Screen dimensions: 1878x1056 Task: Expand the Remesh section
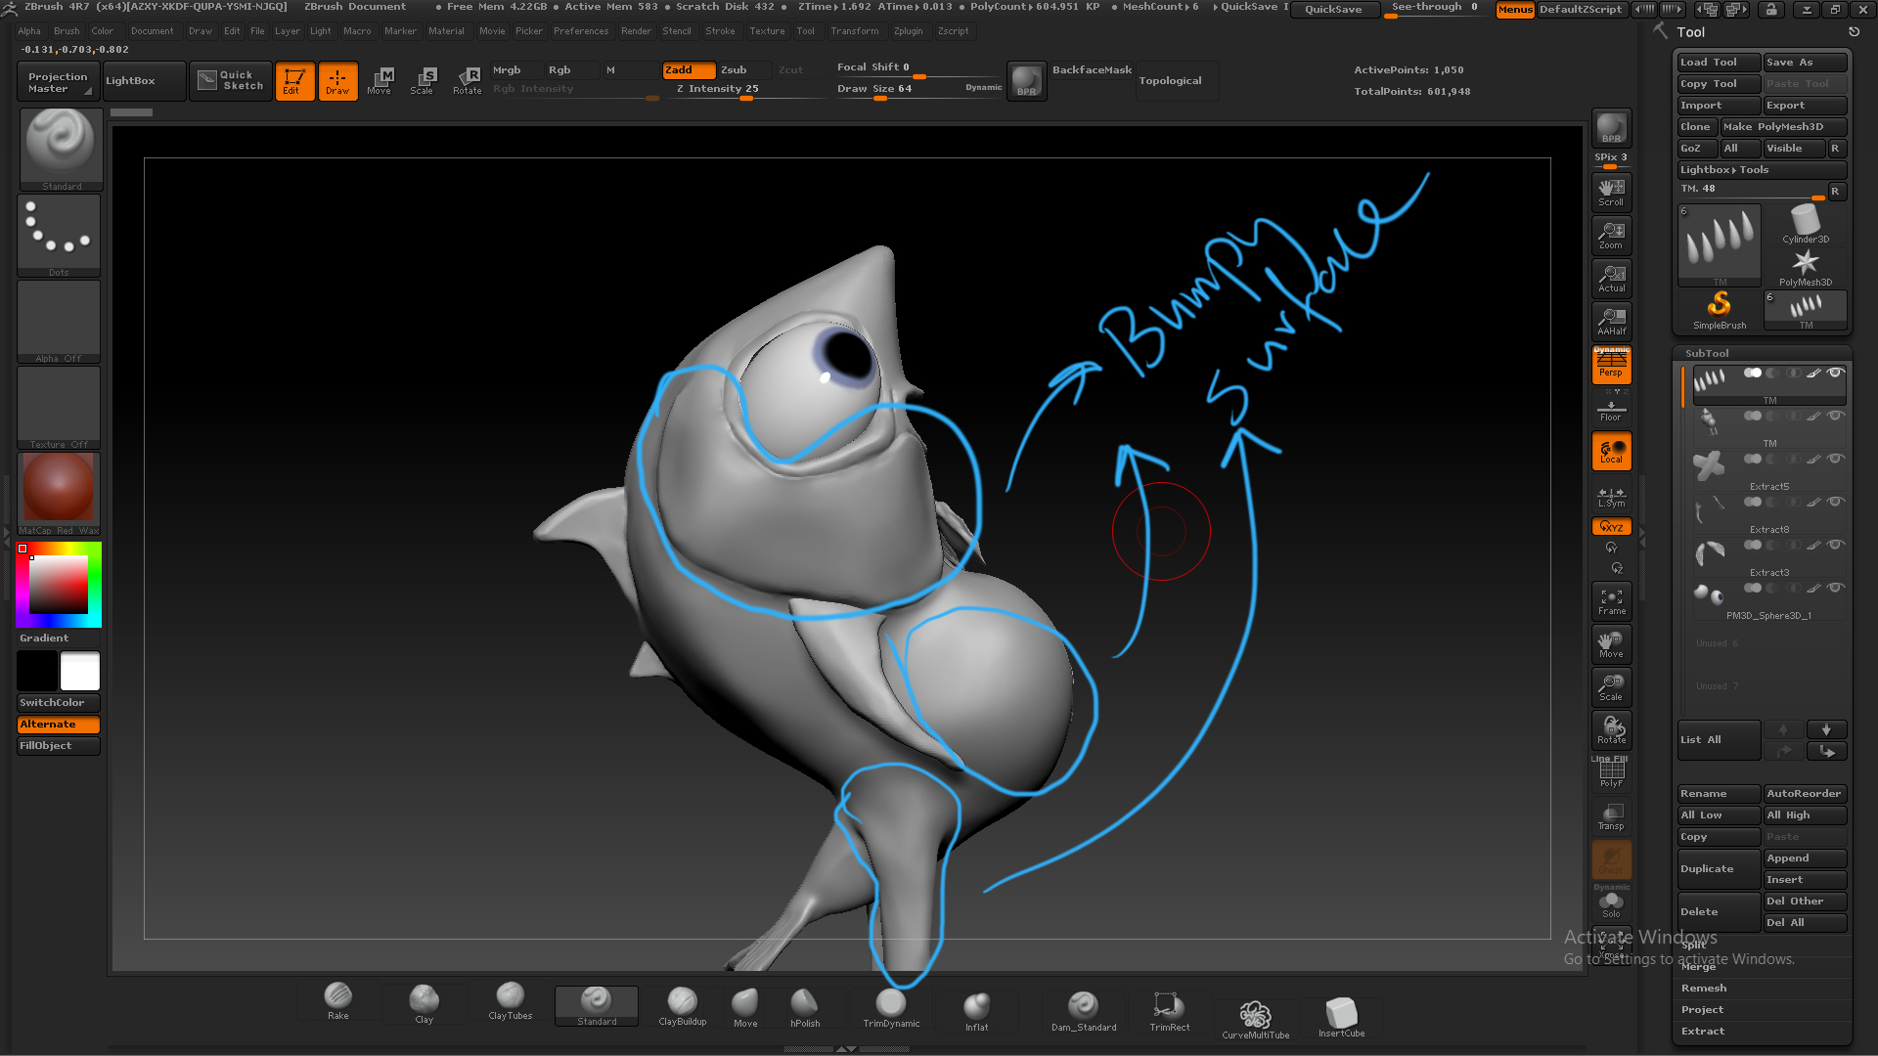(1704, 989)
